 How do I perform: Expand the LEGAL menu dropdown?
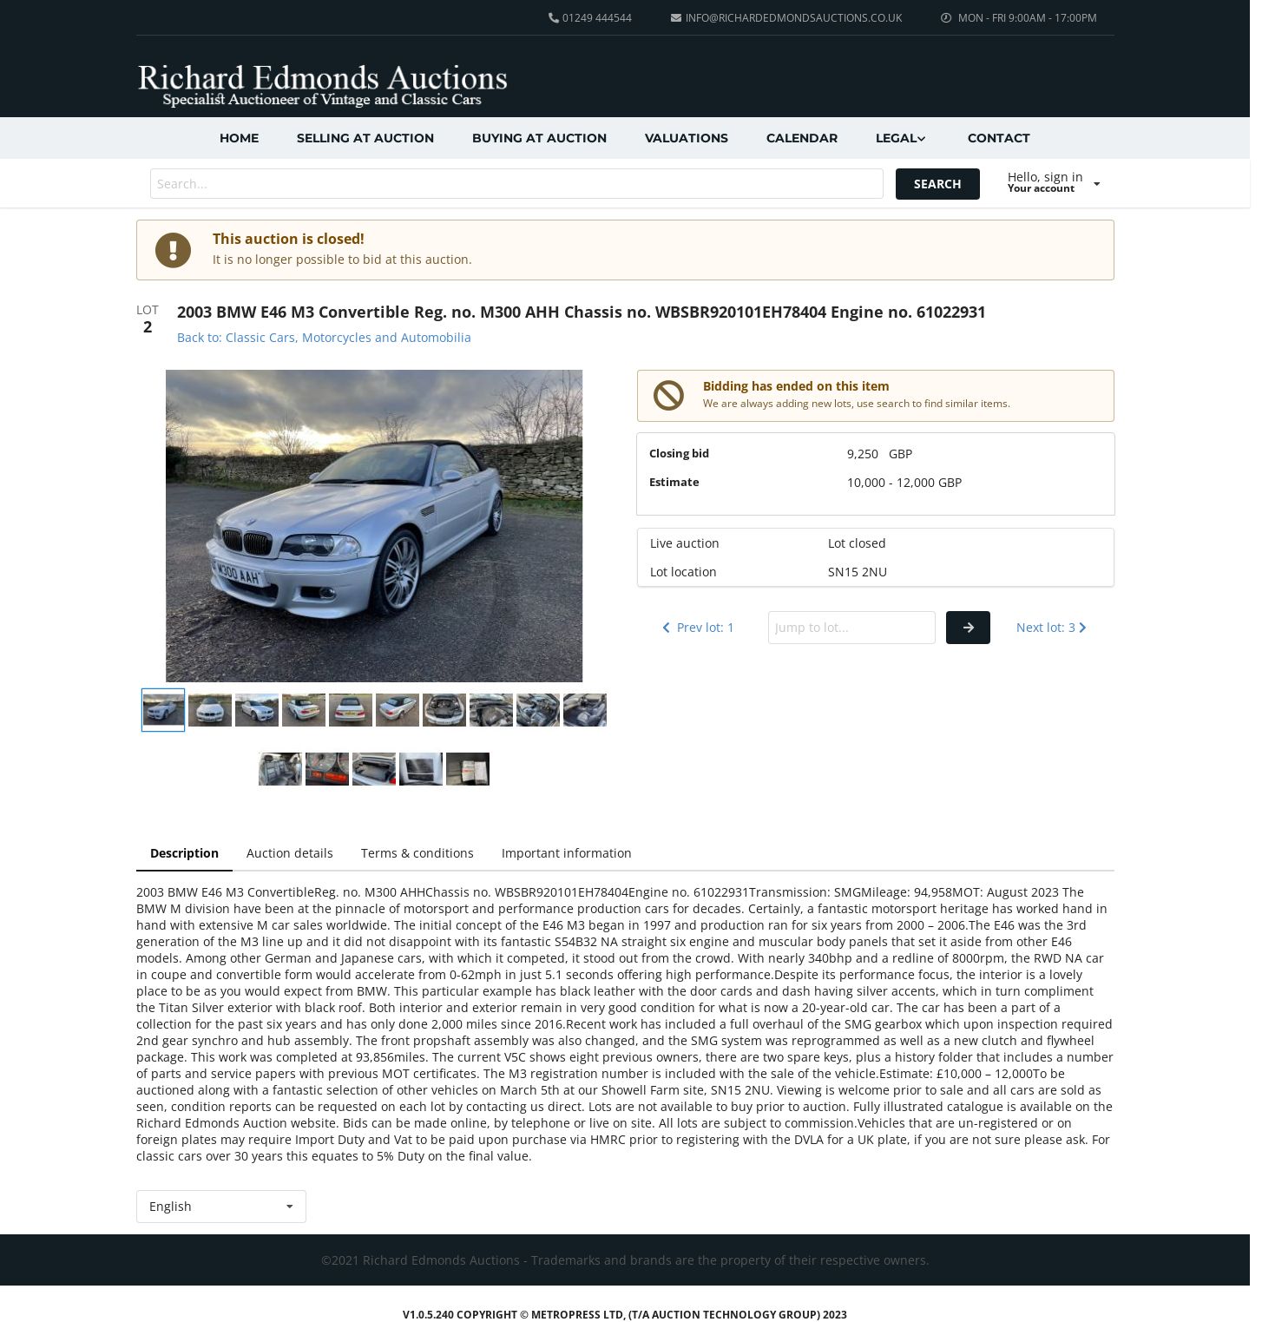pyautogui.click(x=901, y=138)
